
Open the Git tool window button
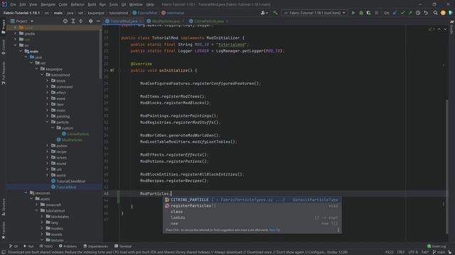click(x=14, y=246)
